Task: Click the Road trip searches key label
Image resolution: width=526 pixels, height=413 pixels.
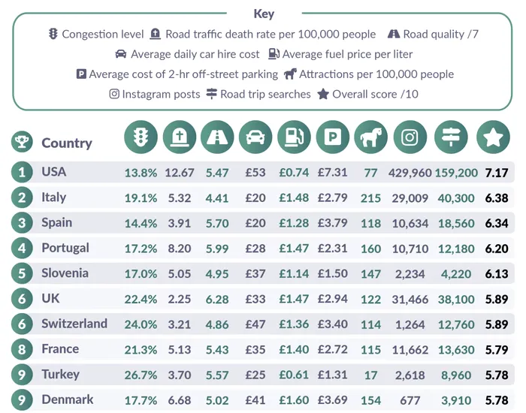Action: (265, 94)
